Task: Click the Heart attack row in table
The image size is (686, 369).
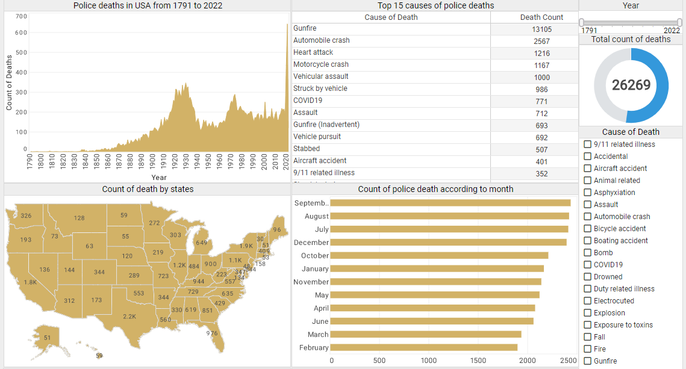Action: point(391,53)
